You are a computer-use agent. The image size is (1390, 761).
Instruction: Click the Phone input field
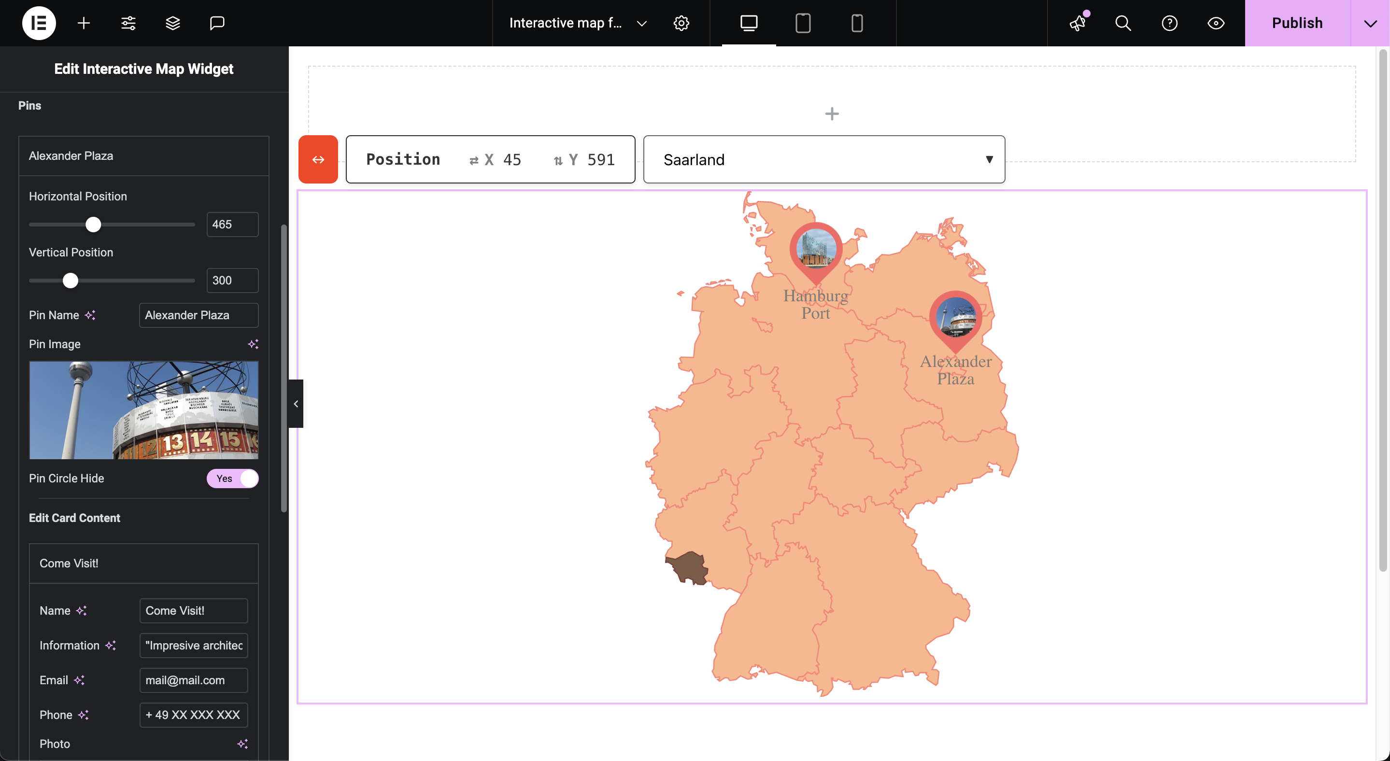coord(194,715)
